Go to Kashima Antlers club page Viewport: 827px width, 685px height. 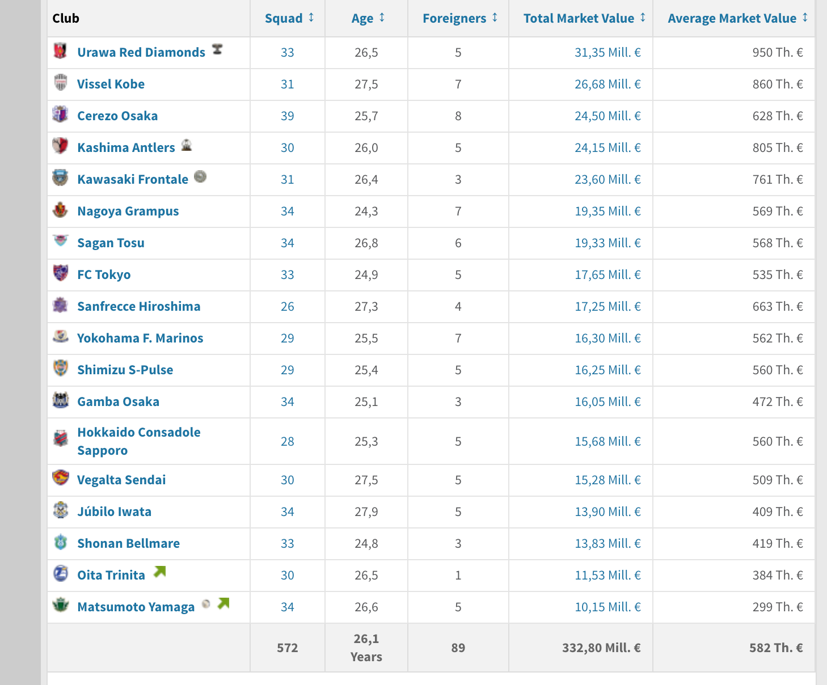click(126, 147)
